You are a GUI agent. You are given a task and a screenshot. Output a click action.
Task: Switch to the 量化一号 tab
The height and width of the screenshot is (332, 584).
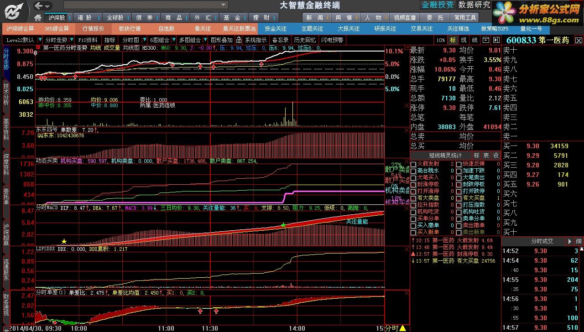point(532,28)
